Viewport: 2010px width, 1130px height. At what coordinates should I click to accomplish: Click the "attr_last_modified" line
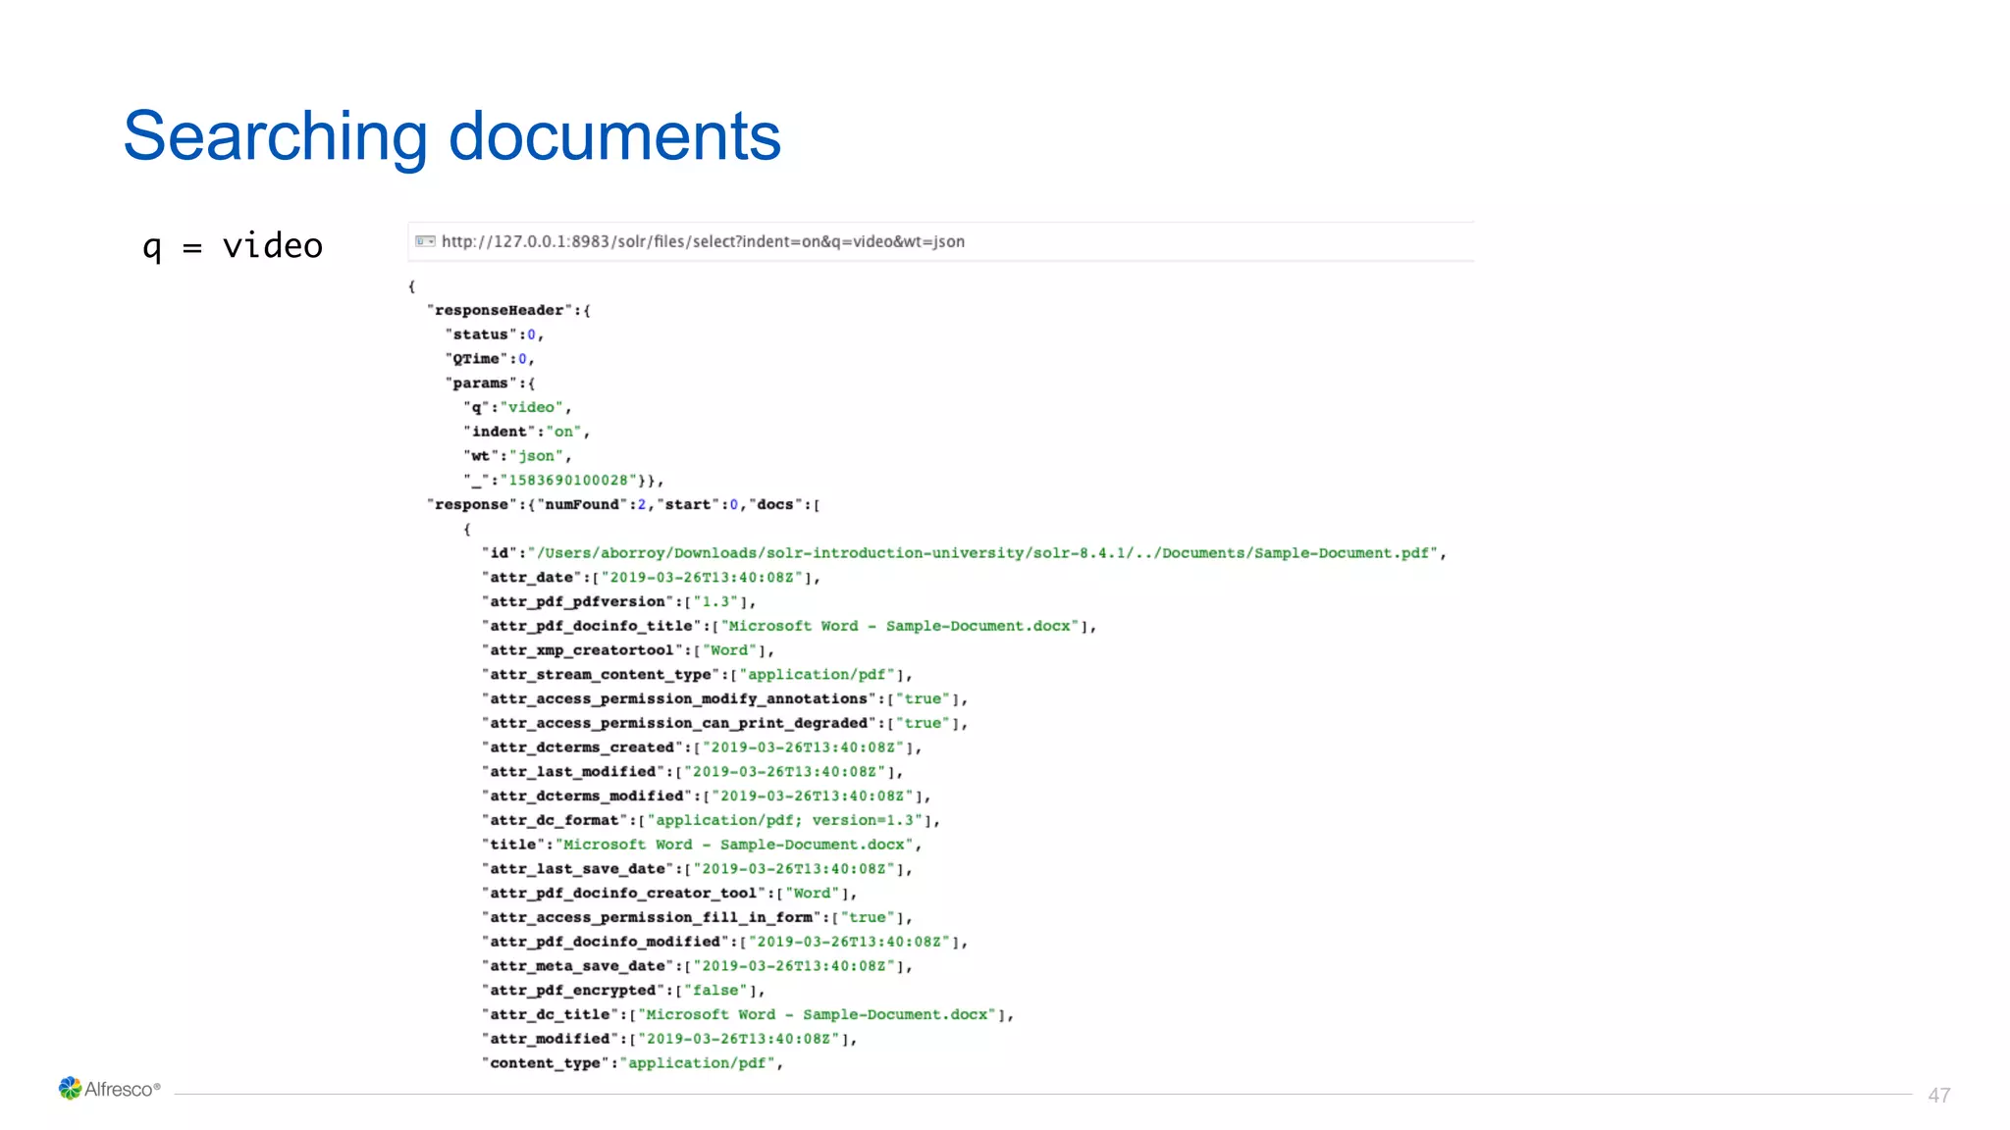pos(692,772)
